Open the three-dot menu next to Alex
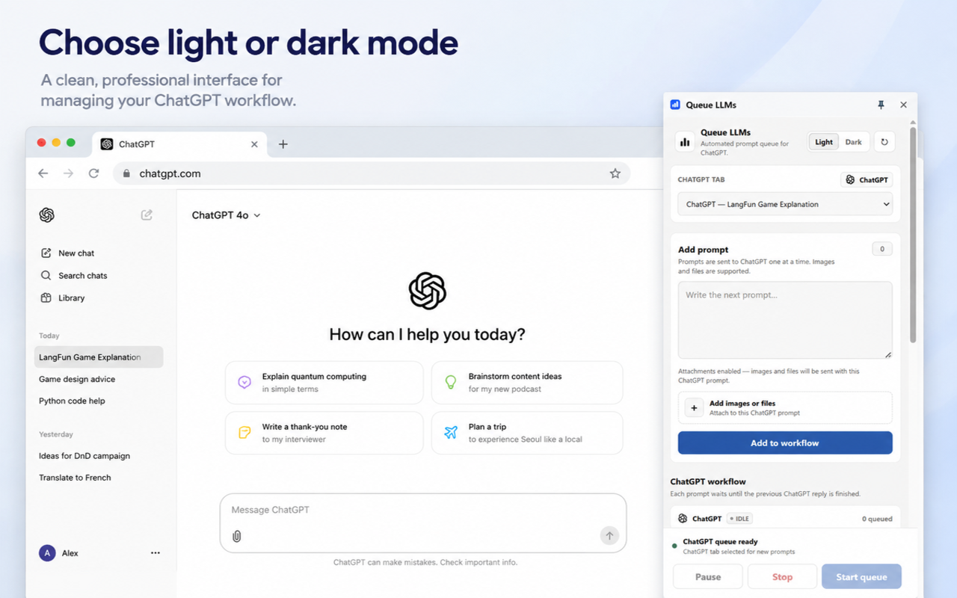The height and width of the screenshot is (598, 957). (156, 553)
